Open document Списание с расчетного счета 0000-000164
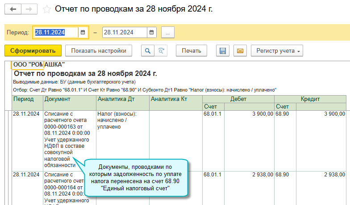Image resolution: width=350 pixels, height=205 pixels. point(70,188)
